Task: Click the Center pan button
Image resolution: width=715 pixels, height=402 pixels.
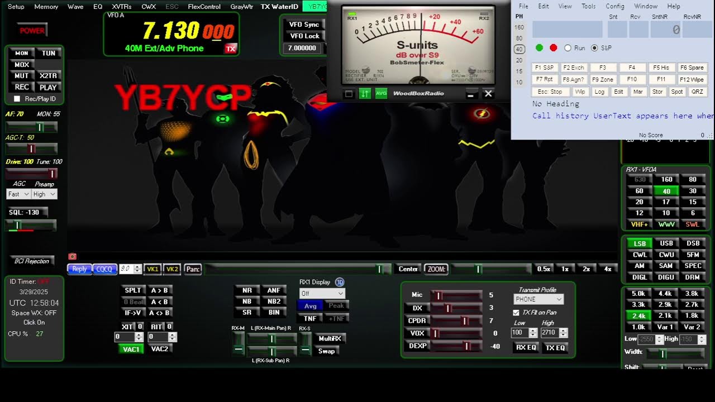Action: pyautogui.click(x=408, y=269)
